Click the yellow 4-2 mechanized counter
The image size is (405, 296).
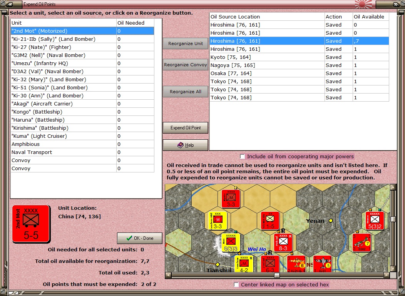pos(244,264)
